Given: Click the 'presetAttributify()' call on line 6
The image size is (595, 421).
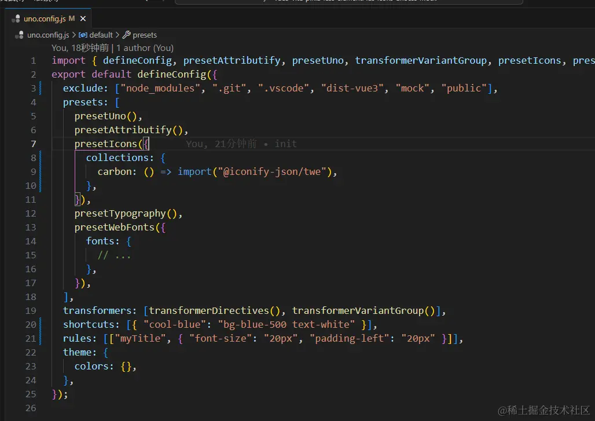Looking at the screenshot, I should point(128,130).
